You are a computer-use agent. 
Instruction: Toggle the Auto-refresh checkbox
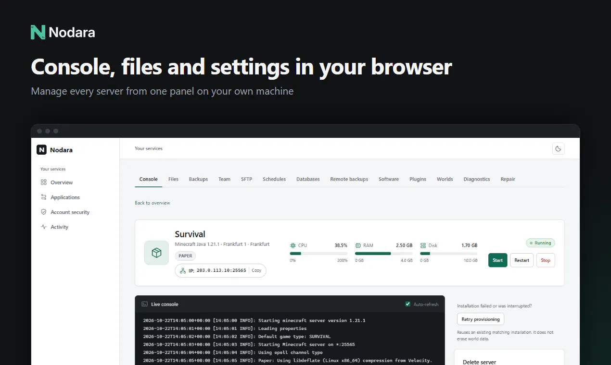[408, 304]
